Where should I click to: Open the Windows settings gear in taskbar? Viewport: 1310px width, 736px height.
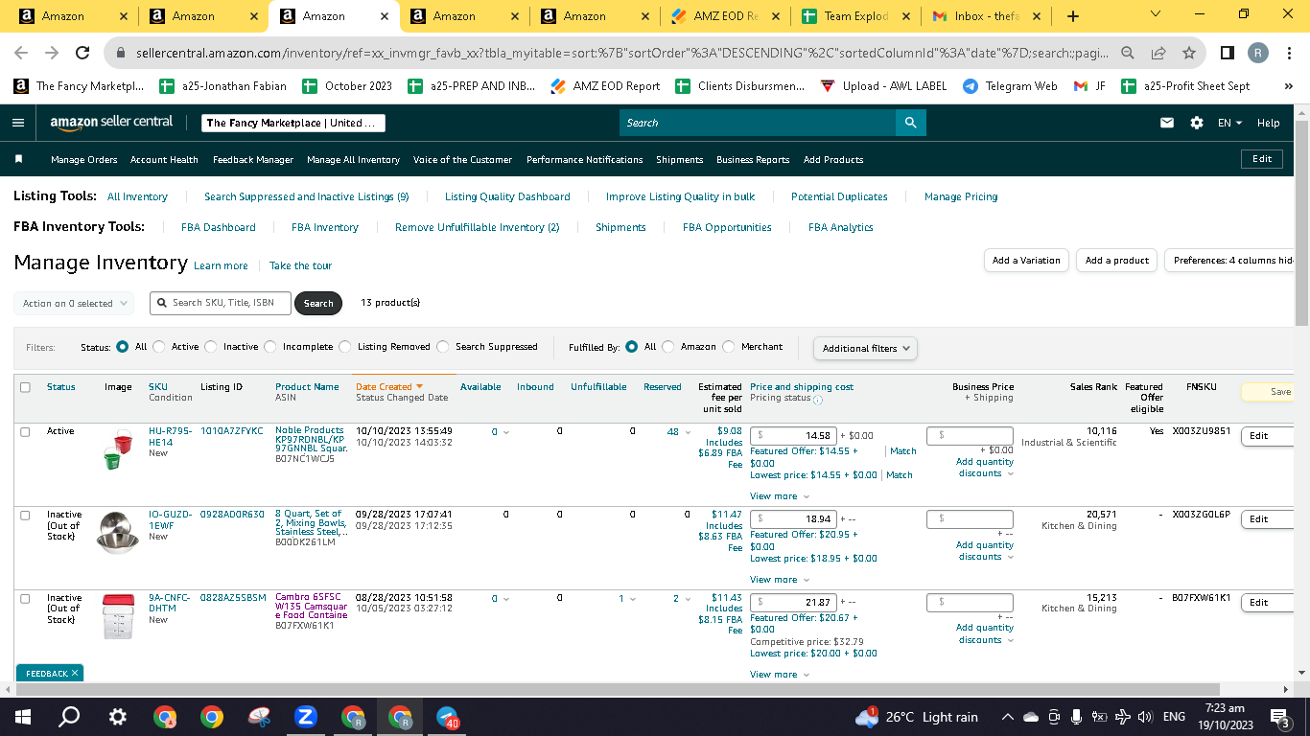pyautogui.click(x=118, y=717)
